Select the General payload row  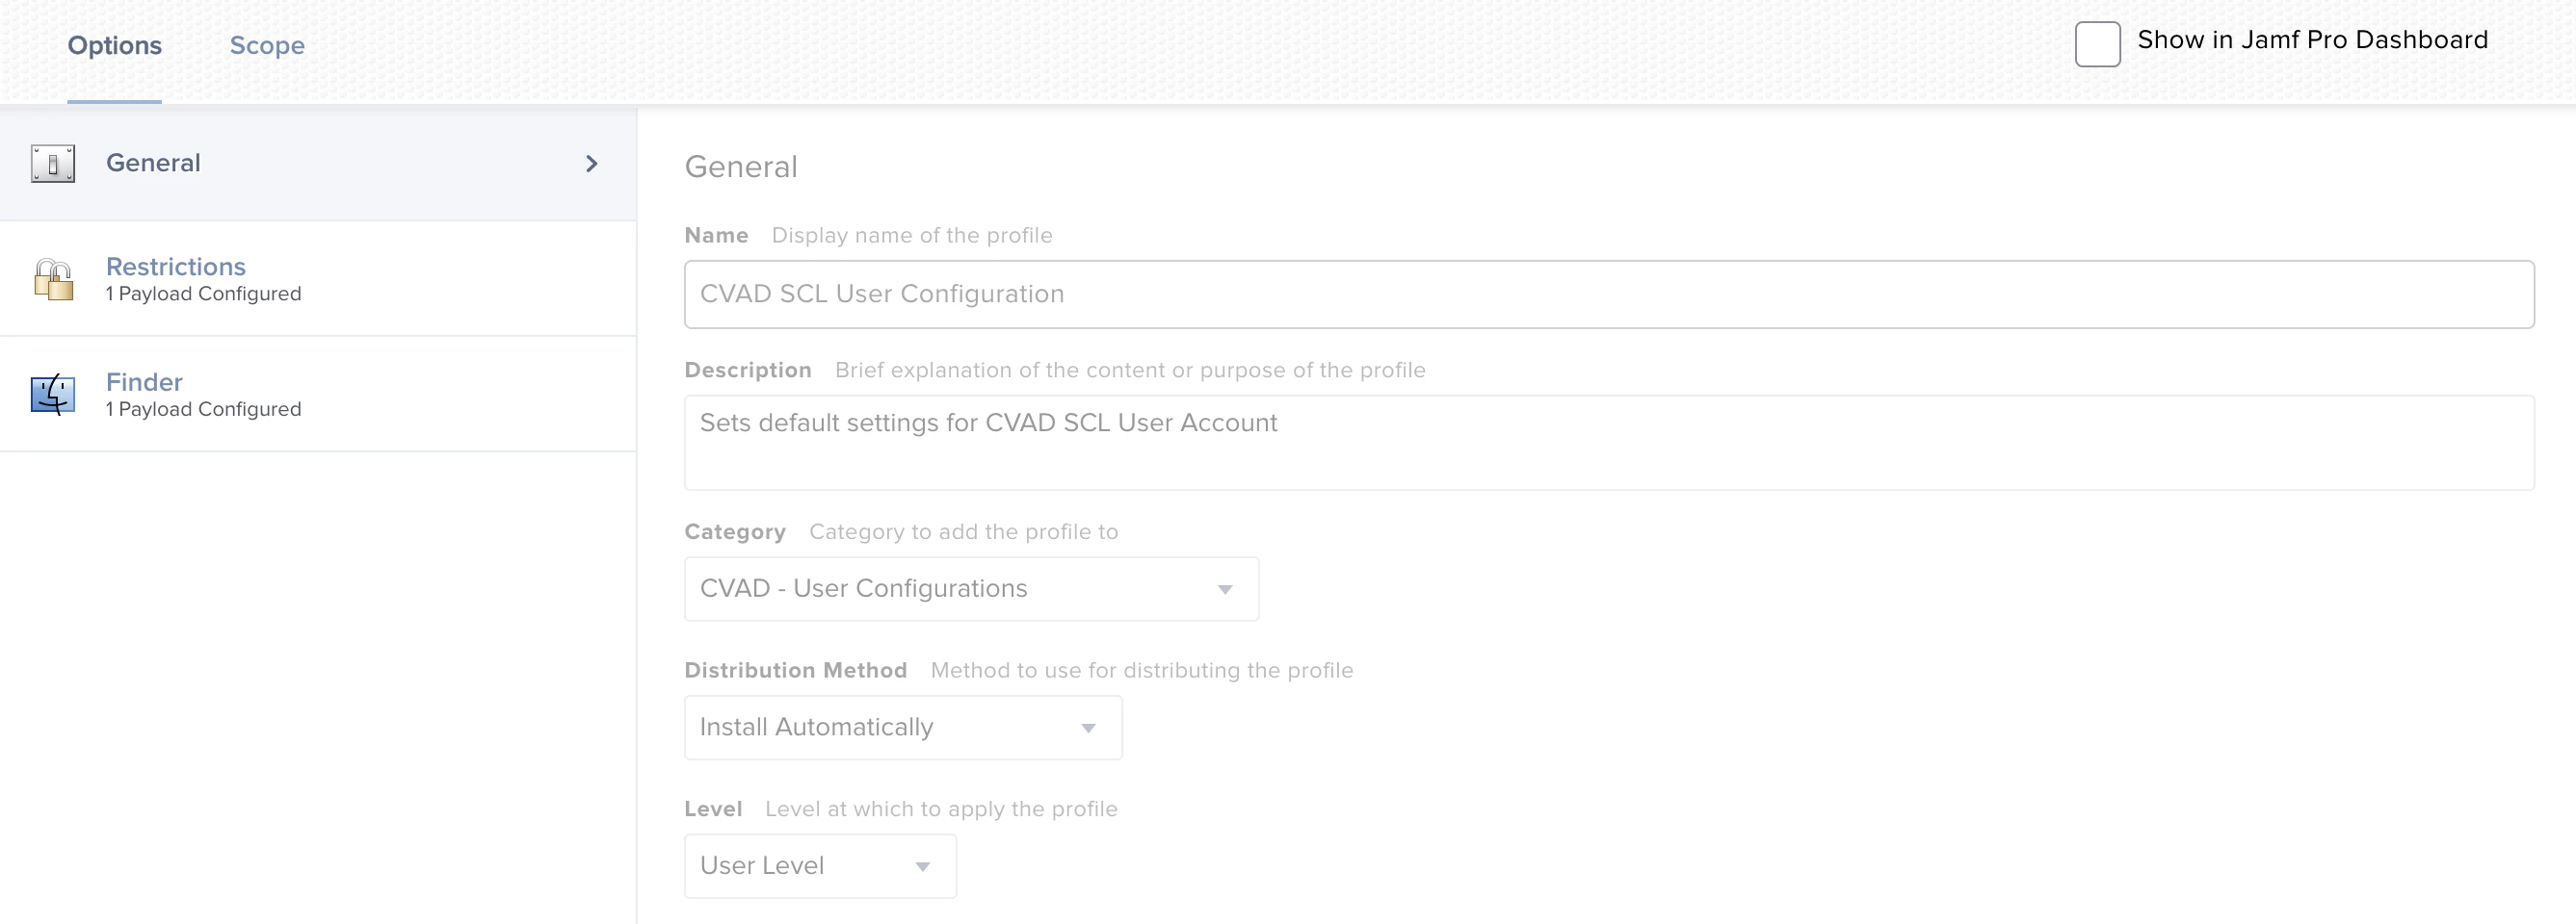(318, 164)
